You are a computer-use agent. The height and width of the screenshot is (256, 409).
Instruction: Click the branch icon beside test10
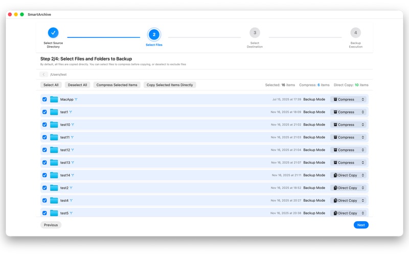[x=73, y=124]
